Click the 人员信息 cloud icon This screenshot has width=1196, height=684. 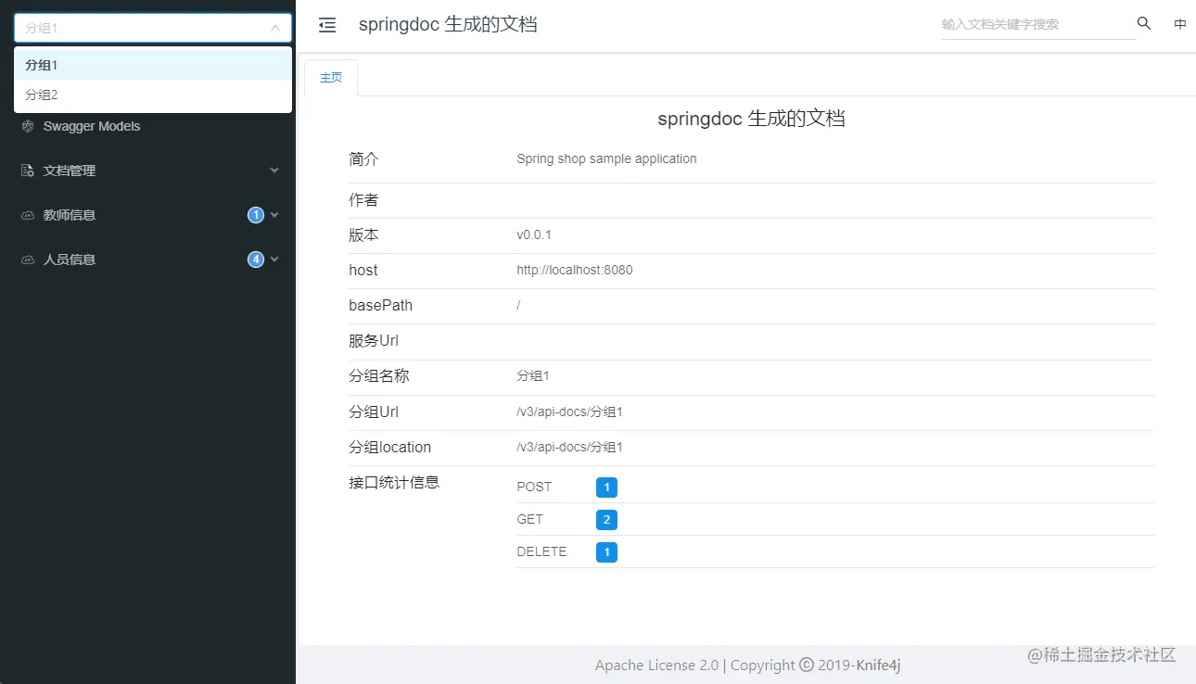click(x=28, y=260)
